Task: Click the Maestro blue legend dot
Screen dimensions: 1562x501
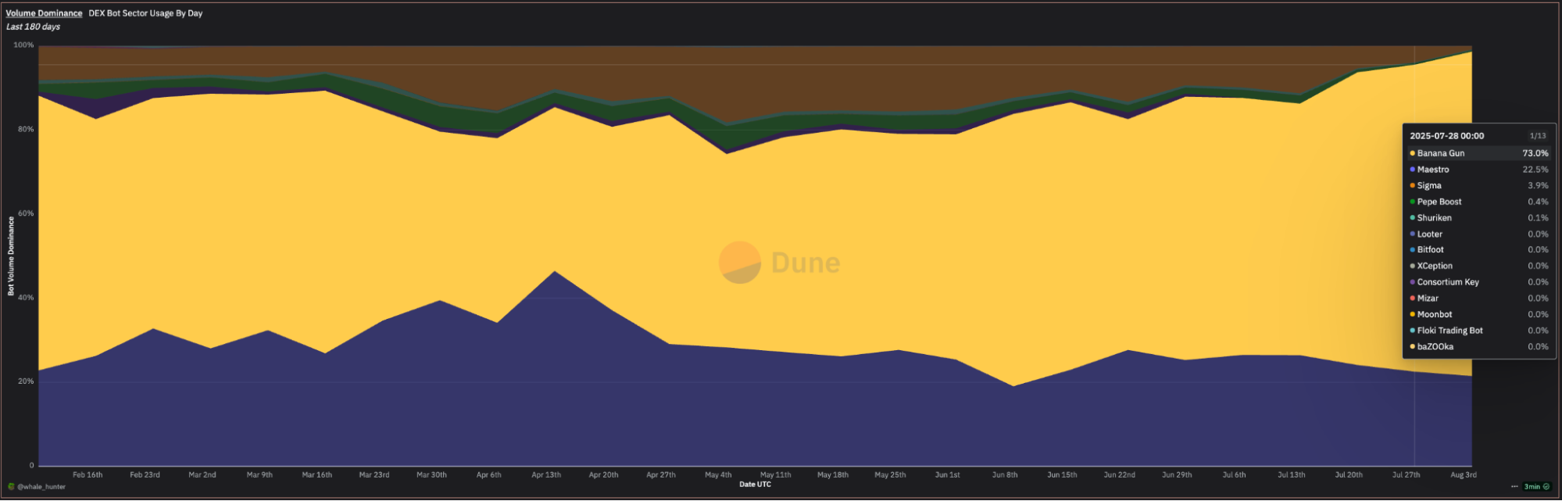Action: click(x=1412, y=170)
